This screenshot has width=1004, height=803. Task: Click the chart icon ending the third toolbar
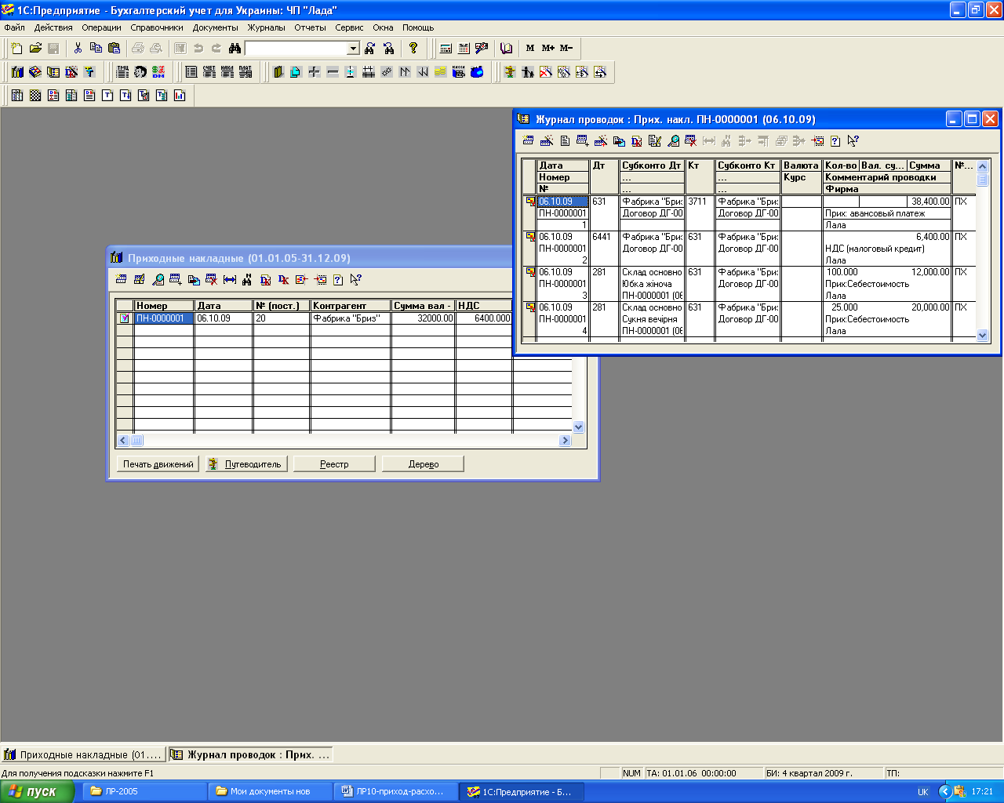[180, 95]
